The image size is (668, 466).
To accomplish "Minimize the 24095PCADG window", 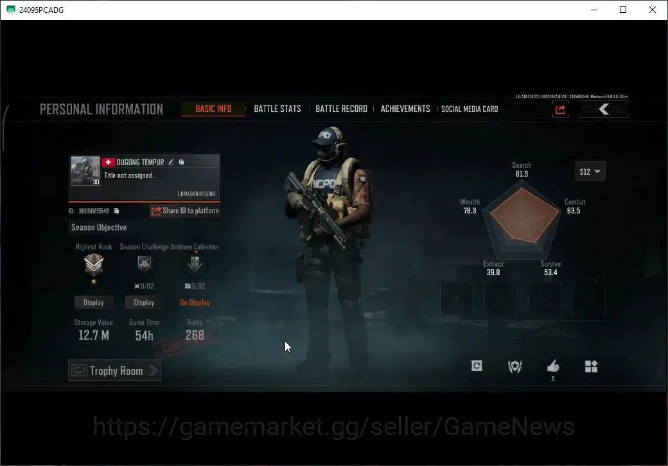I will point(594,10).
